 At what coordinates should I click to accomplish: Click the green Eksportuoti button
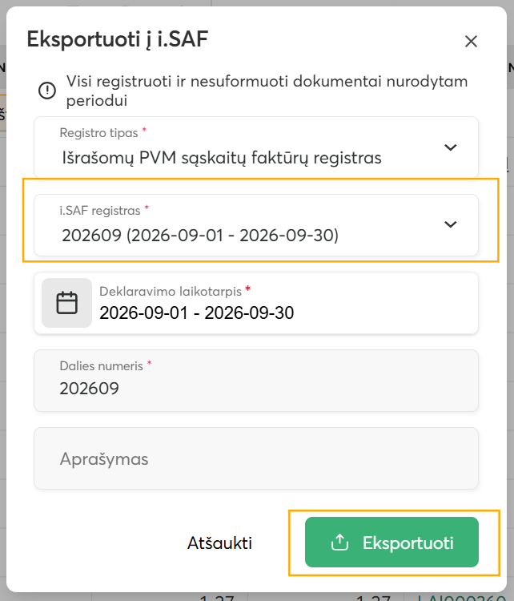(392, 542)
